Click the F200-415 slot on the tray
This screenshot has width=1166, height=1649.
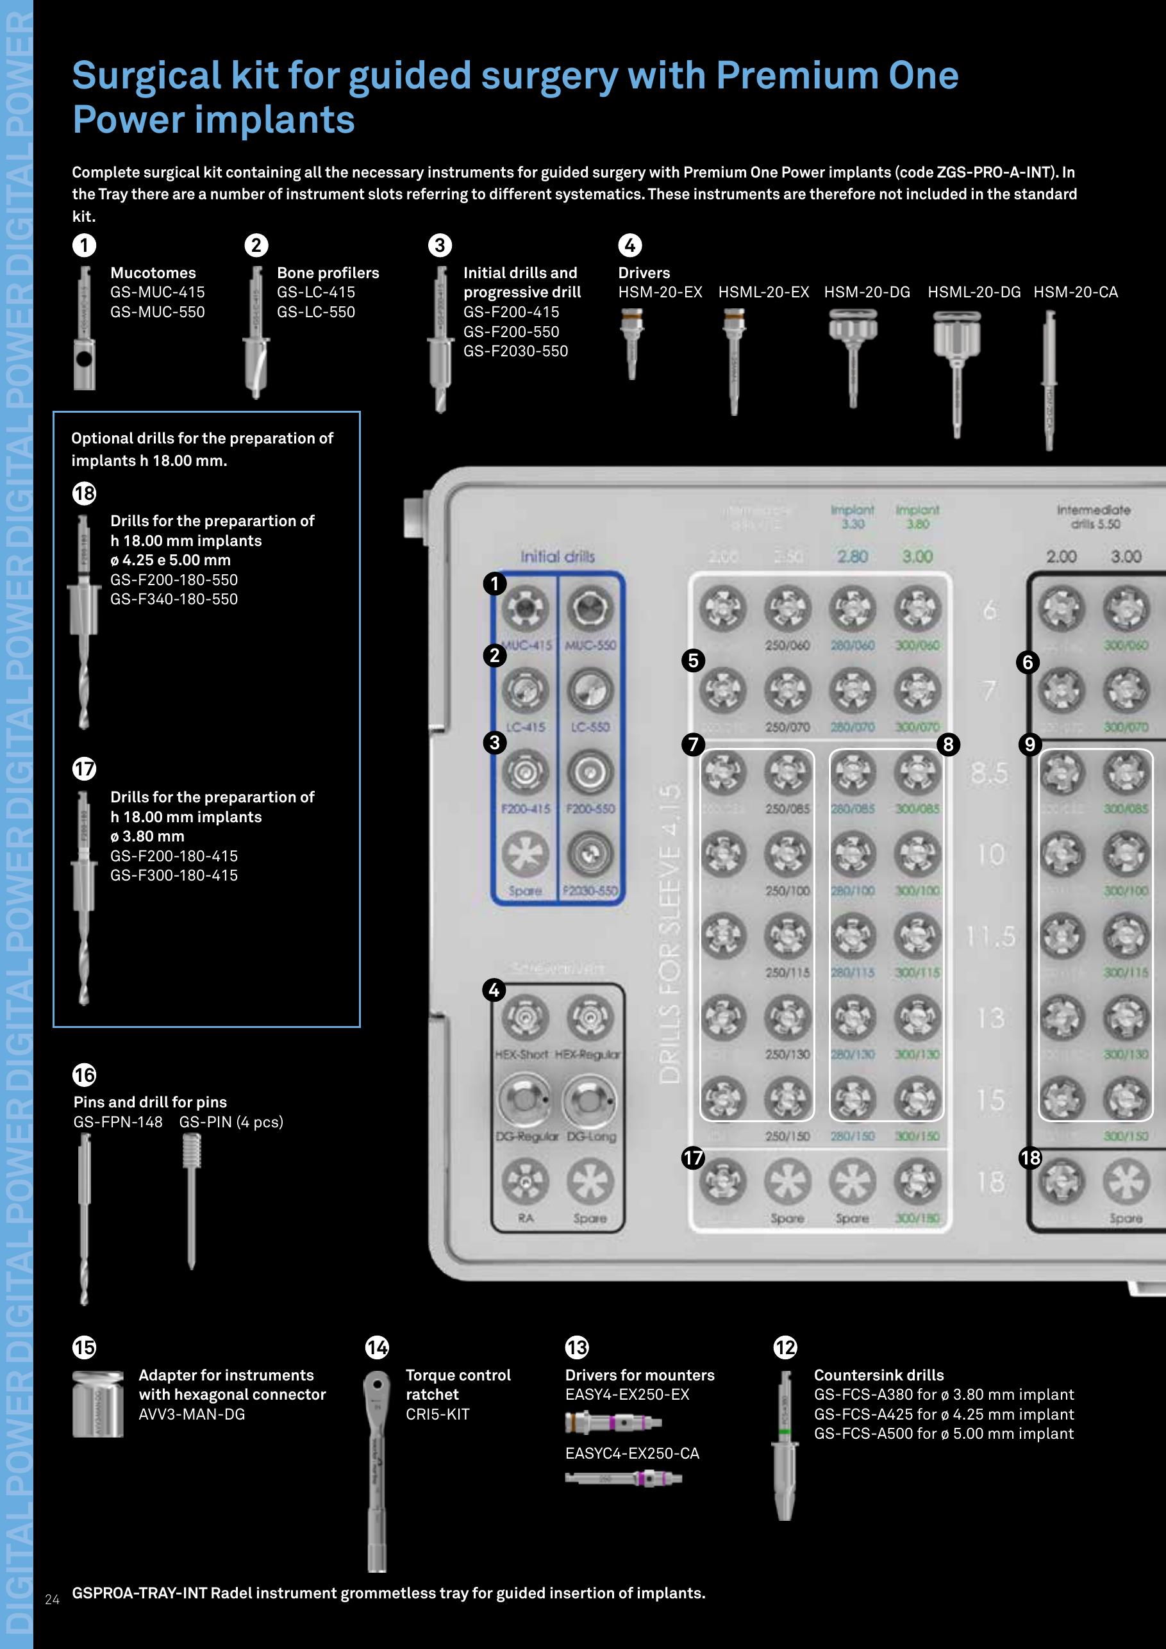click(525, 772)
